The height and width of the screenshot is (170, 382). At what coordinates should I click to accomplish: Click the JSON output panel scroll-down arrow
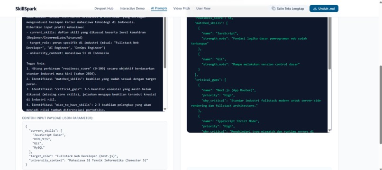pos(329,131)
